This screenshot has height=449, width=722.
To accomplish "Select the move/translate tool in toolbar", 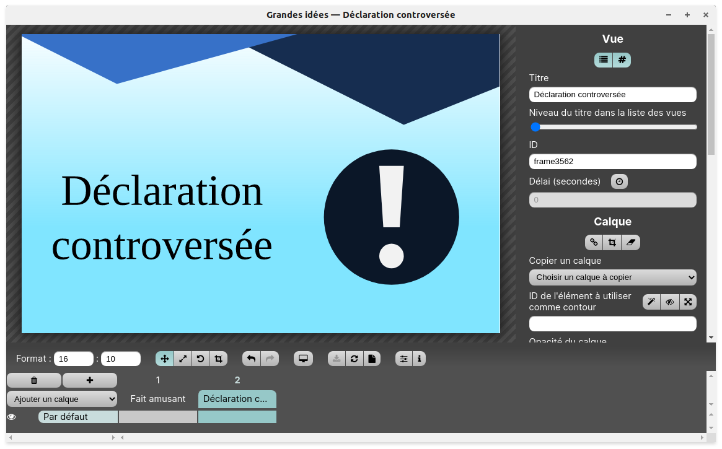I will (164, 359).
